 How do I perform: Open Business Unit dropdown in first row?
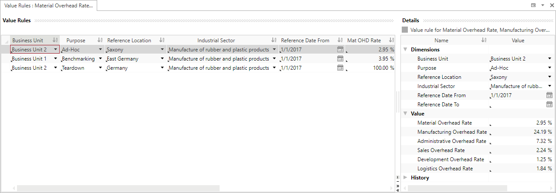[56, 50]
